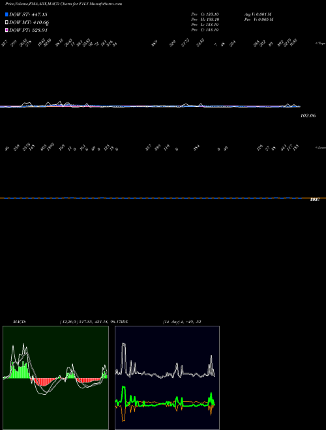Click the Avg V: 0.001 M value
This screenshot has width=326, height=430.
click(x=258, y=14)
